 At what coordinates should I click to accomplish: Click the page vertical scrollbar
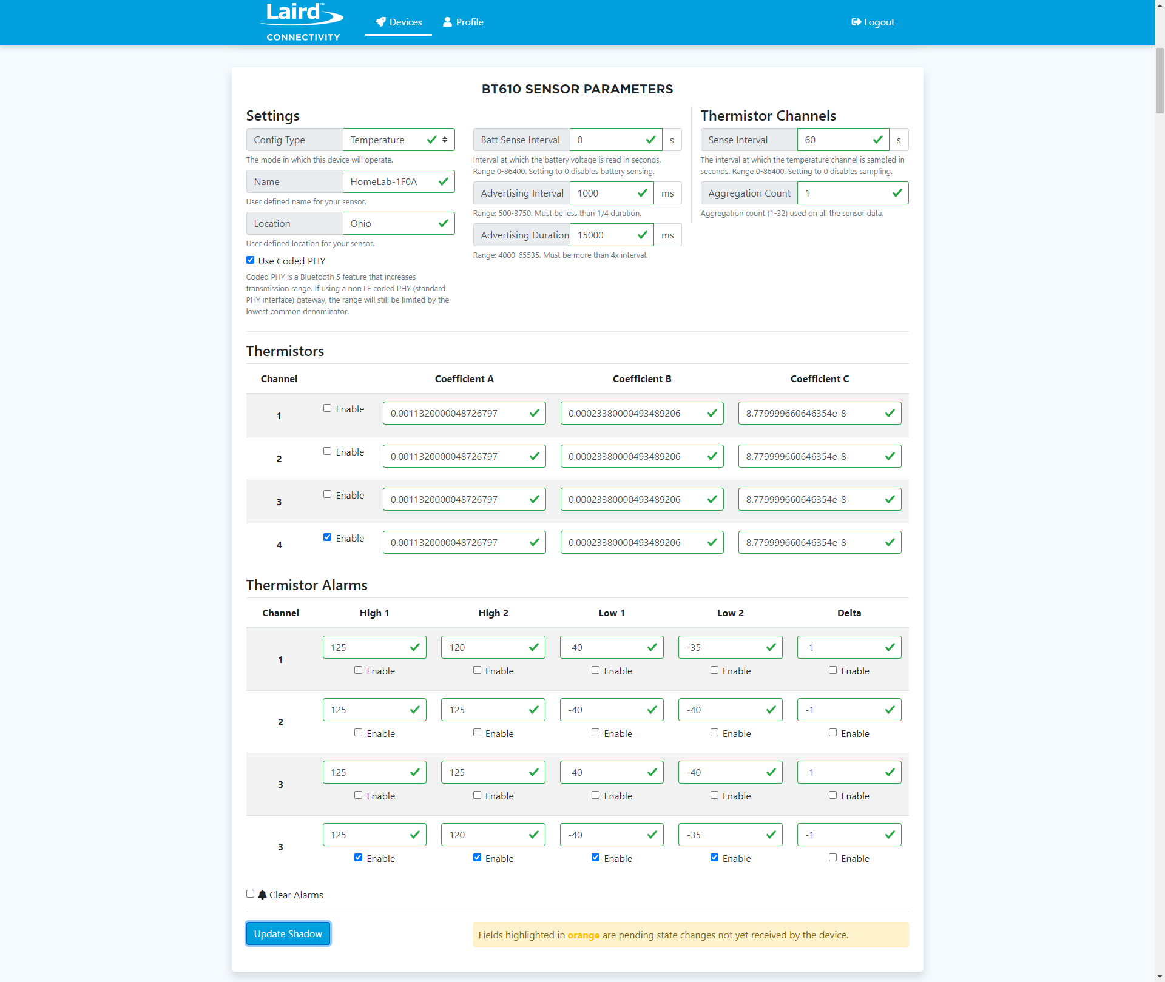click(1160, 82)
